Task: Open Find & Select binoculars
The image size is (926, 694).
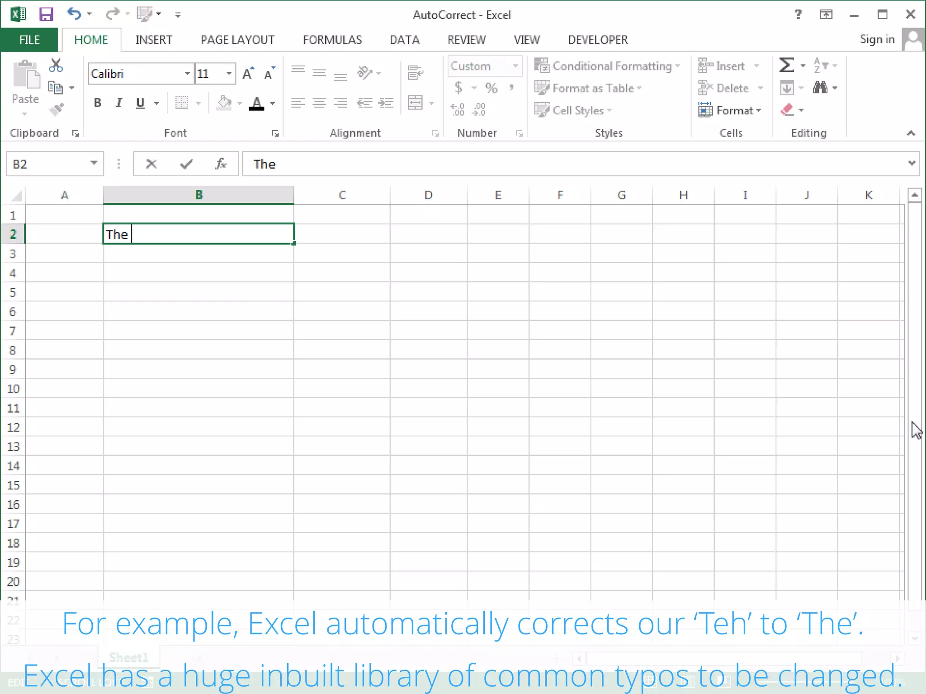Action: [x=820, y=87]
